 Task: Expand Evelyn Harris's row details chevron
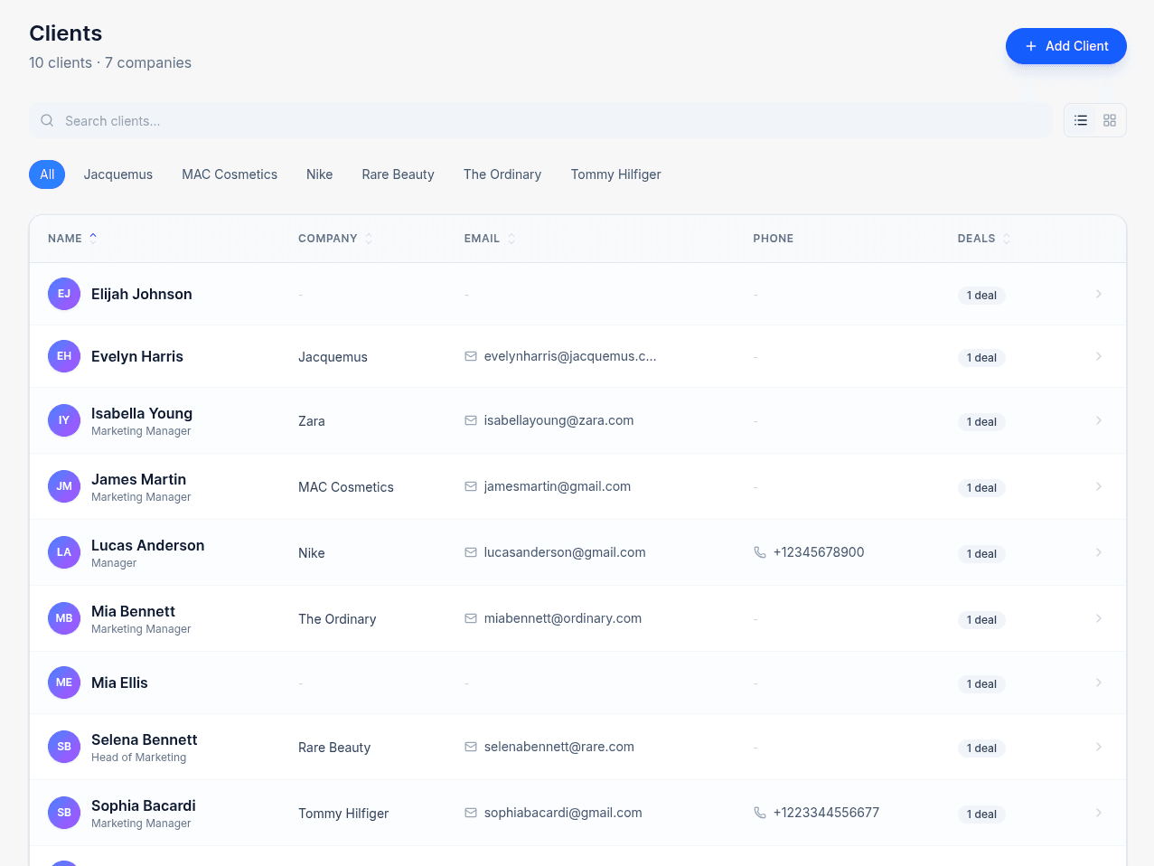(1099, 356)
